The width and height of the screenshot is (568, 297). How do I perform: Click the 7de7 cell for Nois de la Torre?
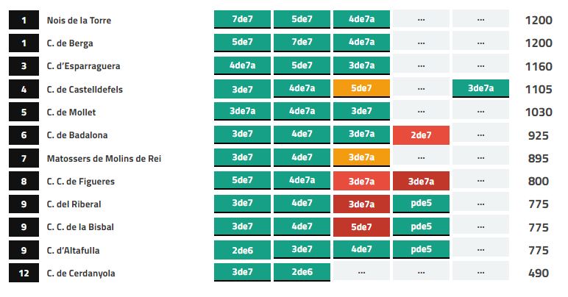(242, 19)
